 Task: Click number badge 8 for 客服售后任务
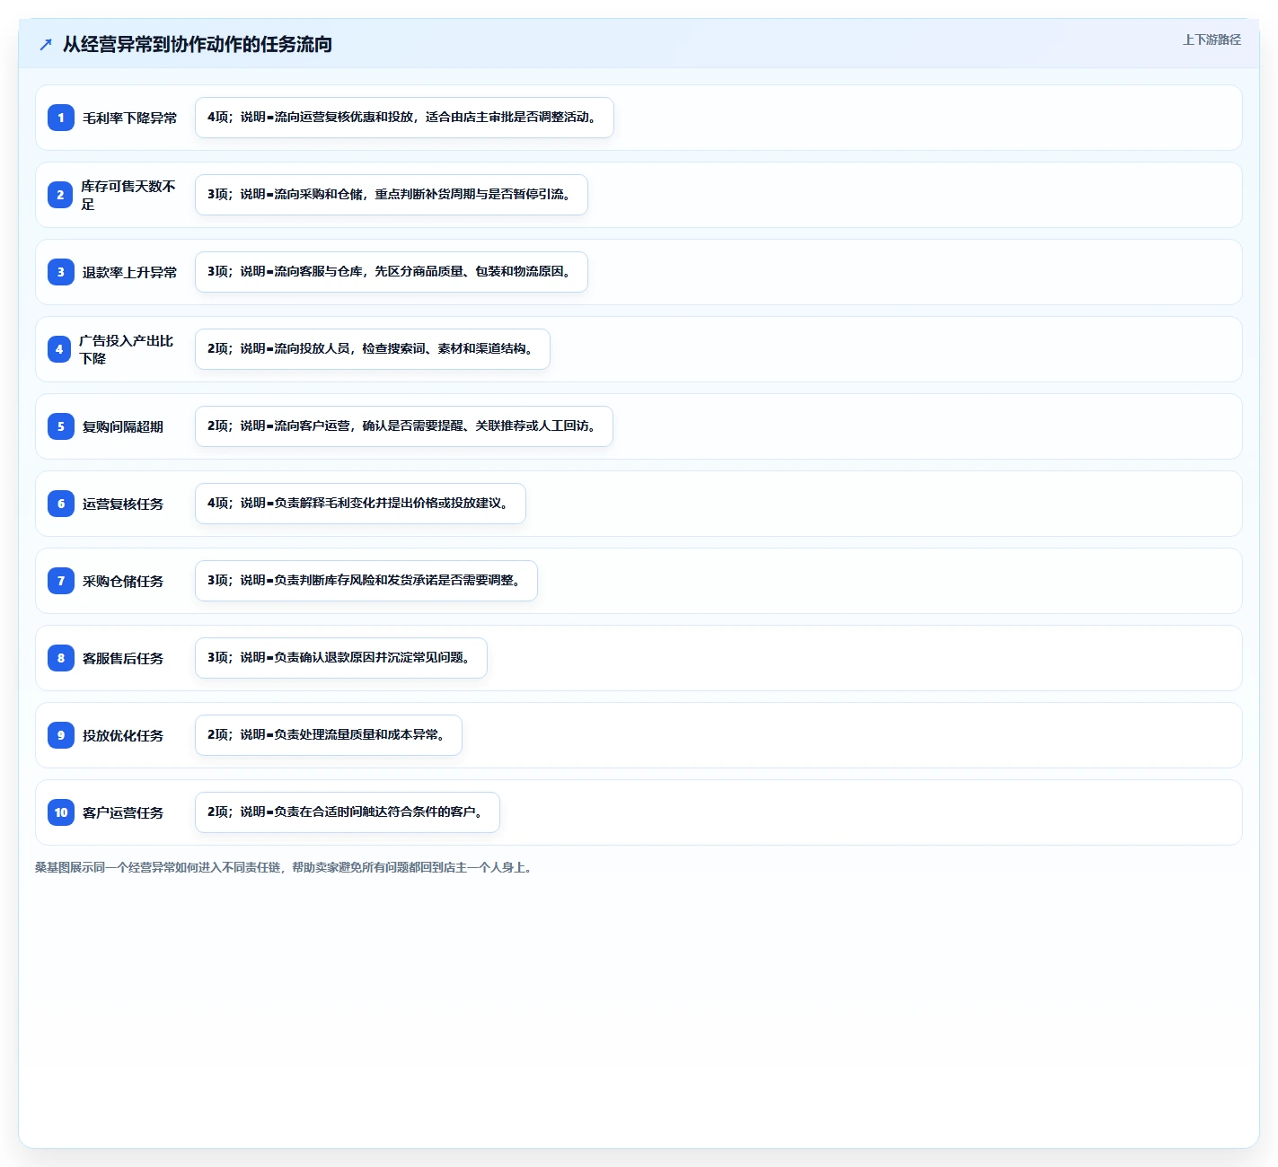[61, 658]
